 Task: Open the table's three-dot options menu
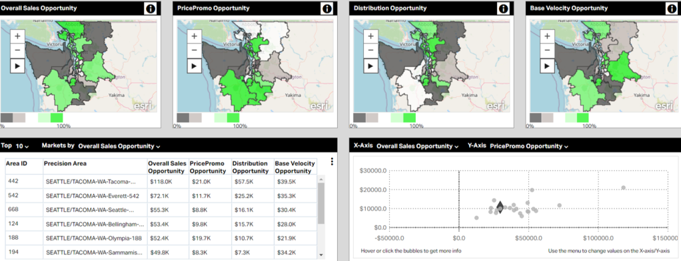click(x=332, y=161)
